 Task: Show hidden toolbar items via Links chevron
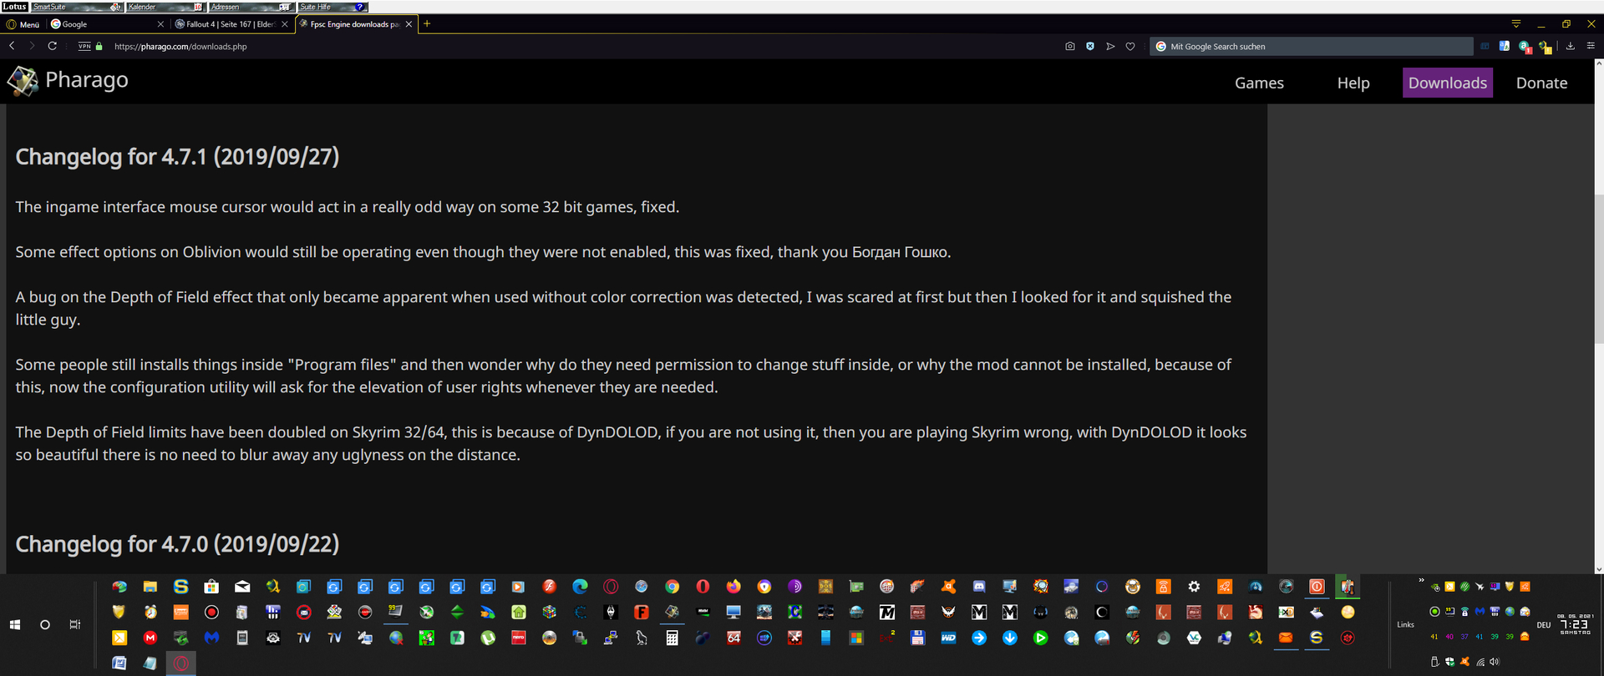1421,580
